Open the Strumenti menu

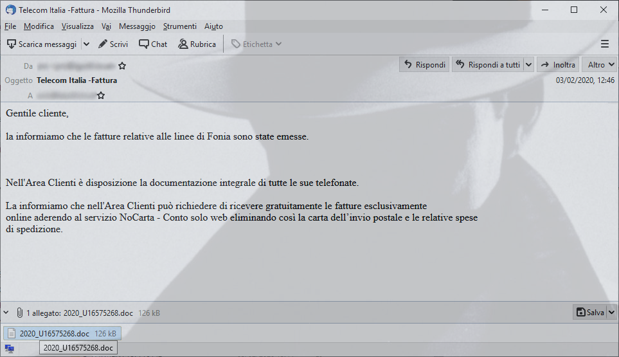179,26
